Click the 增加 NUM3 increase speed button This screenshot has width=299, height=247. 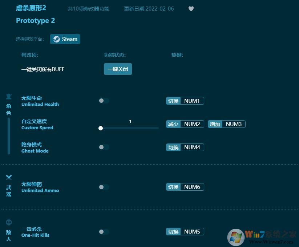coord(226,124)
